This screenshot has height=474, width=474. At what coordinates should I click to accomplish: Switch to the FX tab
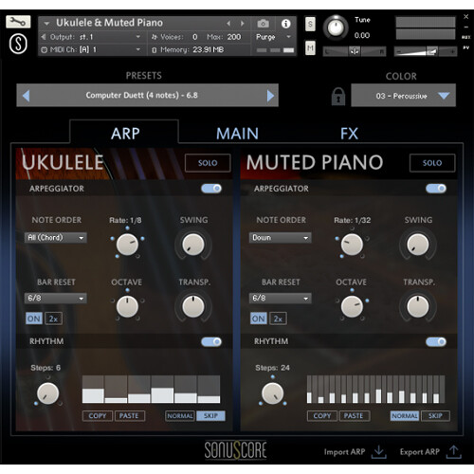coord(349,134)
